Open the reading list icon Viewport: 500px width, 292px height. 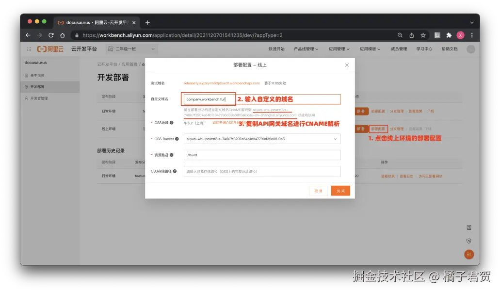(x=437, y=35)
